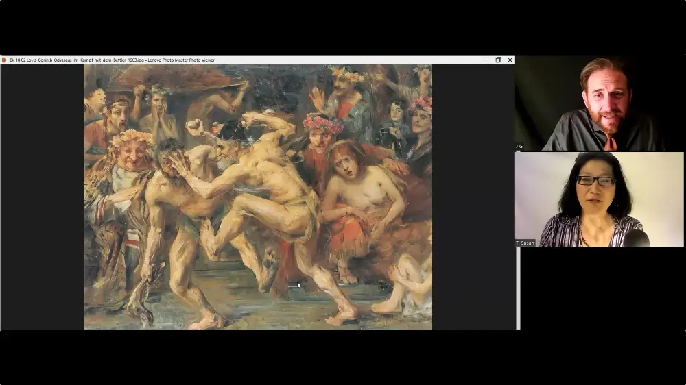The height and width of the screenshot is (385, 686).
Task: Select the J G participant video tile
Action: 600,103
